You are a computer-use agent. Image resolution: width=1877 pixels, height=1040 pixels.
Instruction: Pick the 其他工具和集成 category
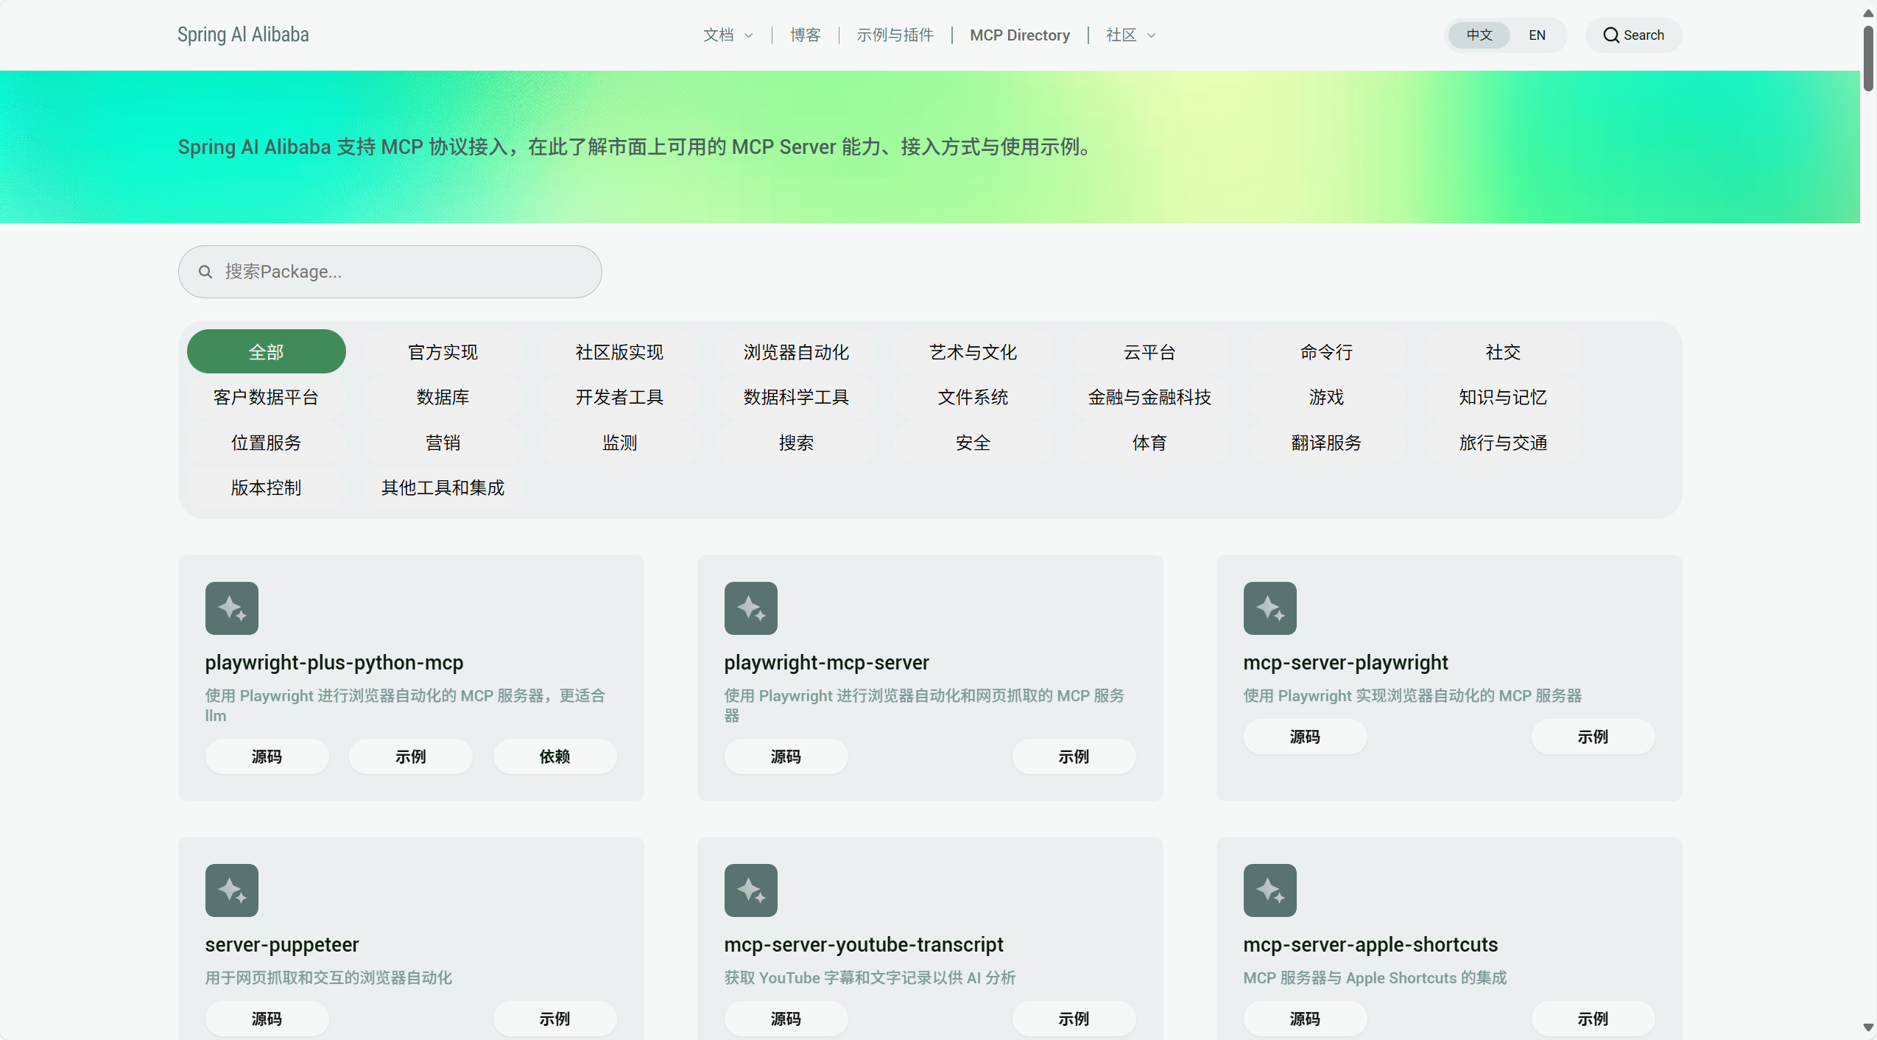pyautogui.click(x=443, y=488)
